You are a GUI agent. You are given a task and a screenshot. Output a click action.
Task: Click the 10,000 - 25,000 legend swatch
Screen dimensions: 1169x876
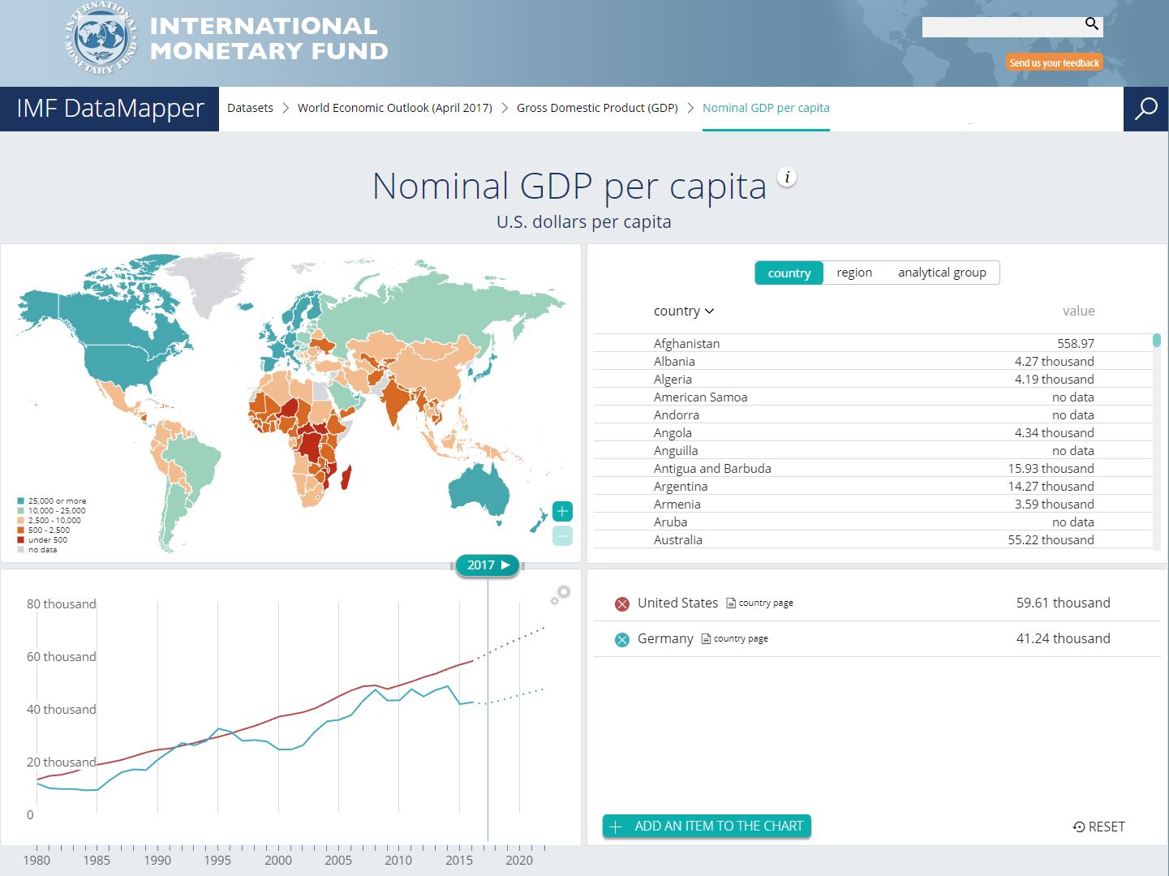point(20,511)
